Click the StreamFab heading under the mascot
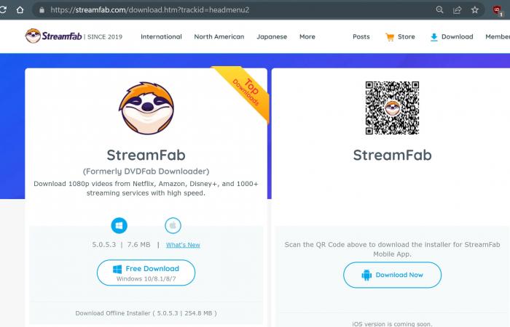Image resolution: width=510 pixels, height=327 pixels. [146, 155]
